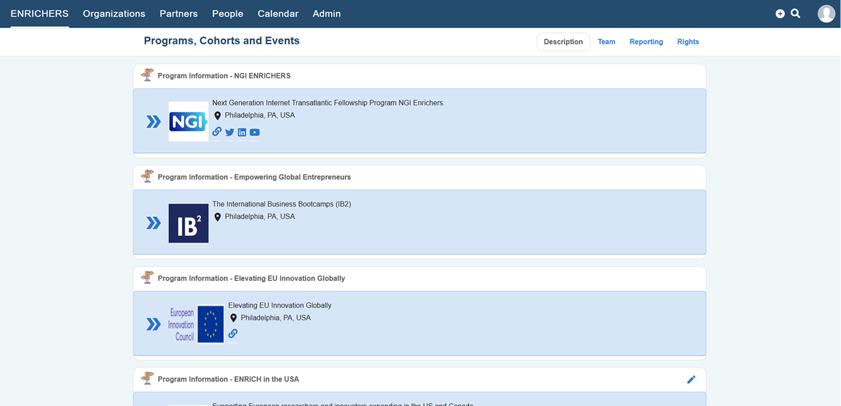Click the NGI logo thumbnail

188,122
